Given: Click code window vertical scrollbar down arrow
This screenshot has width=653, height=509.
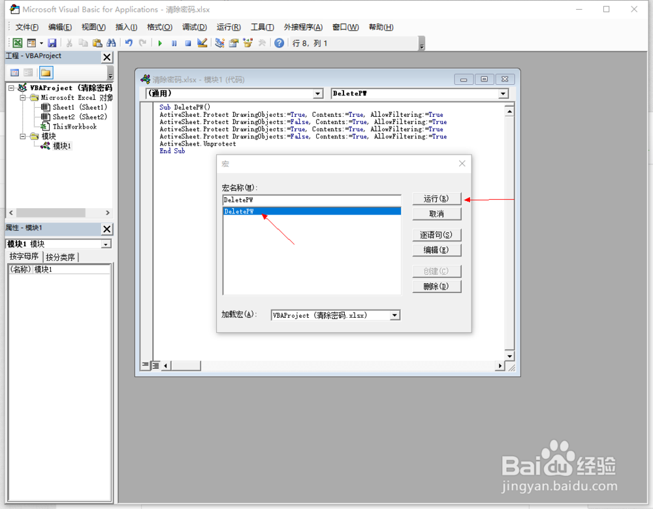Looking at the screenshot, I should 509,356.
